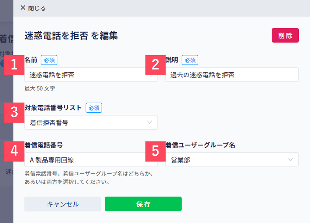310x223 pixels.
Task: Click the 閉じる text to close panel
Action: pyautogui.click(x=37, y=8)
